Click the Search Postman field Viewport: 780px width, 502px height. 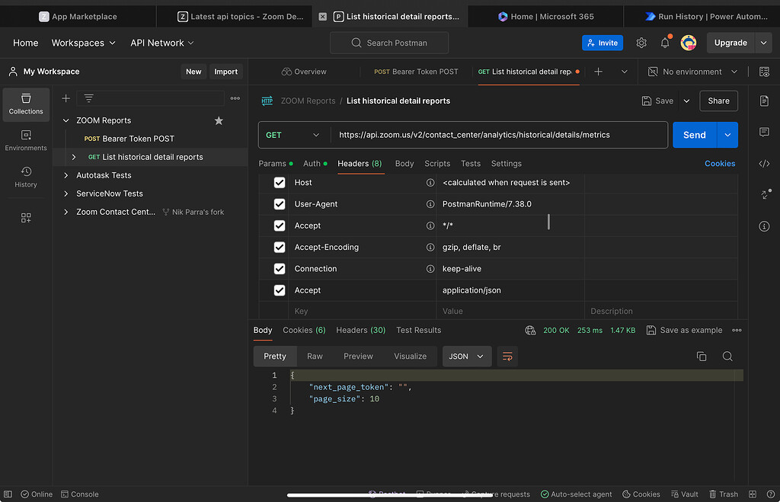click(389, 43)
